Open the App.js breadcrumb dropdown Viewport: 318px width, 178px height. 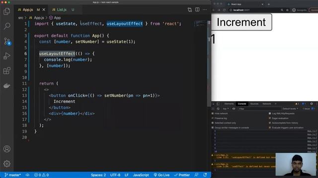click(x=36, y=18)
